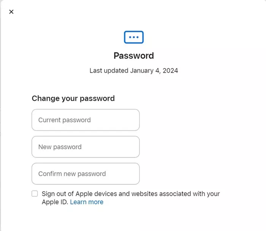Tick the box beside Sign out text
Image resolution: width=266 pixels, height=231 pixels.
coord(35,194)
